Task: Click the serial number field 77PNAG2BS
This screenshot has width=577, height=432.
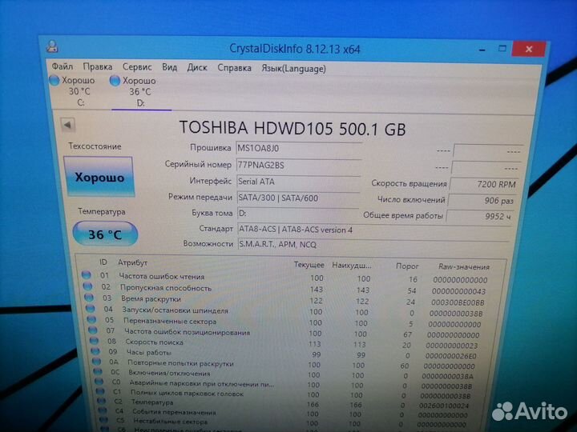Action: coord(298,165)
